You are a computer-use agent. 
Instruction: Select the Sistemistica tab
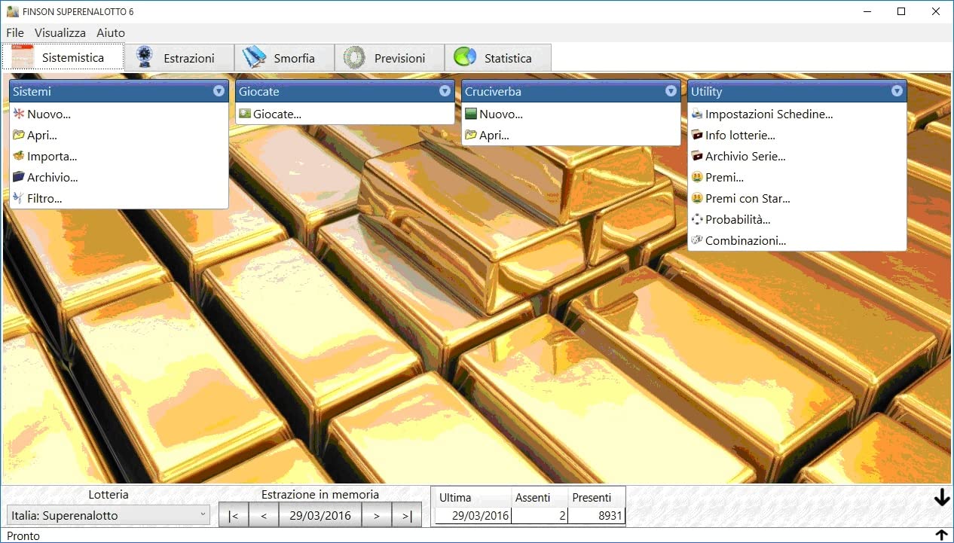click(x=63, y=57)
